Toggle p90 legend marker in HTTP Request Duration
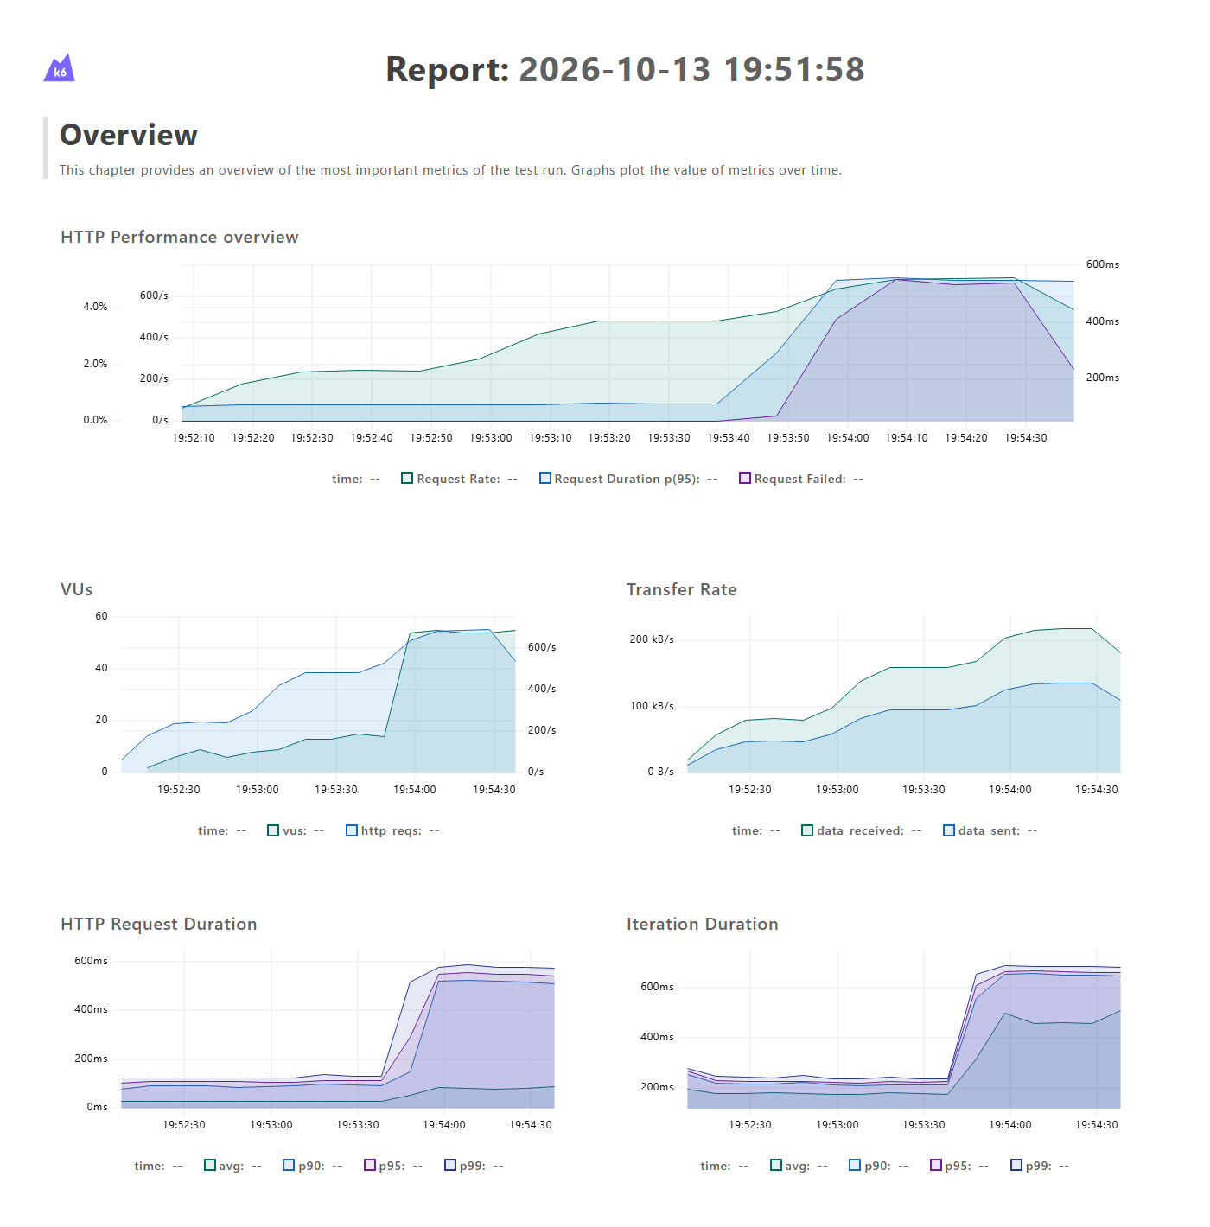This screenshot has height=1227, width=1210. [x=290, y=1165]
